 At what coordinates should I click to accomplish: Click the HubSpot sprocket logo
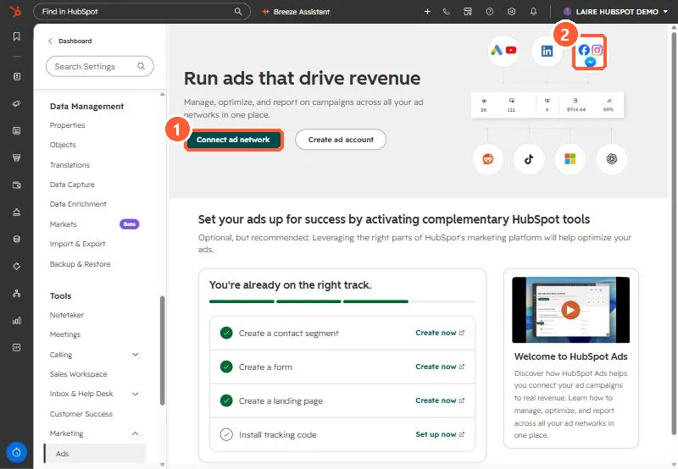[16, 12]
